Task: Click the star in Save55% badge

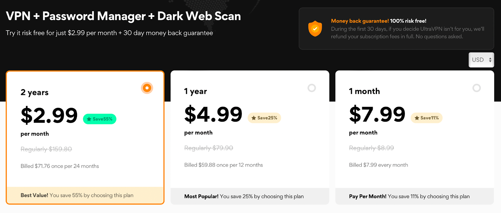Action: click(89, 119)
